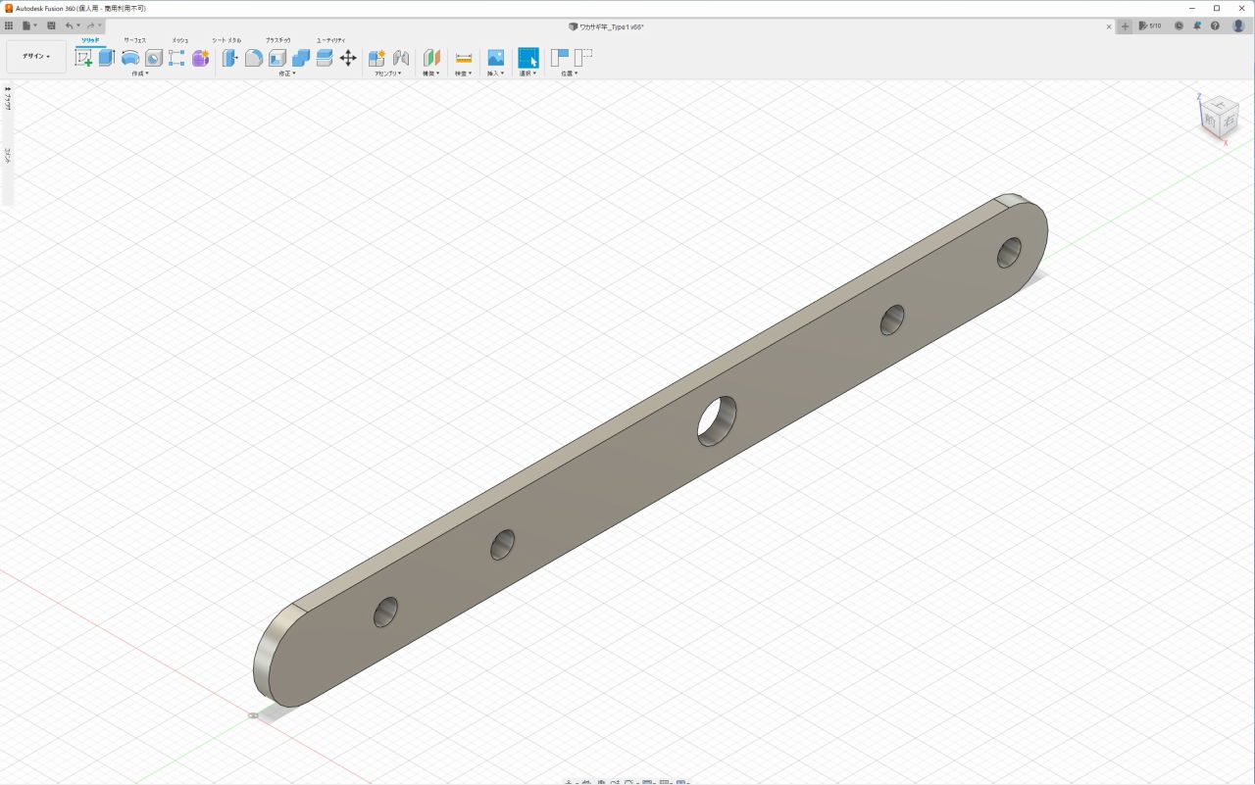Open the File menu icon
The image size is (1255, 785).
[x=28, y=25]
